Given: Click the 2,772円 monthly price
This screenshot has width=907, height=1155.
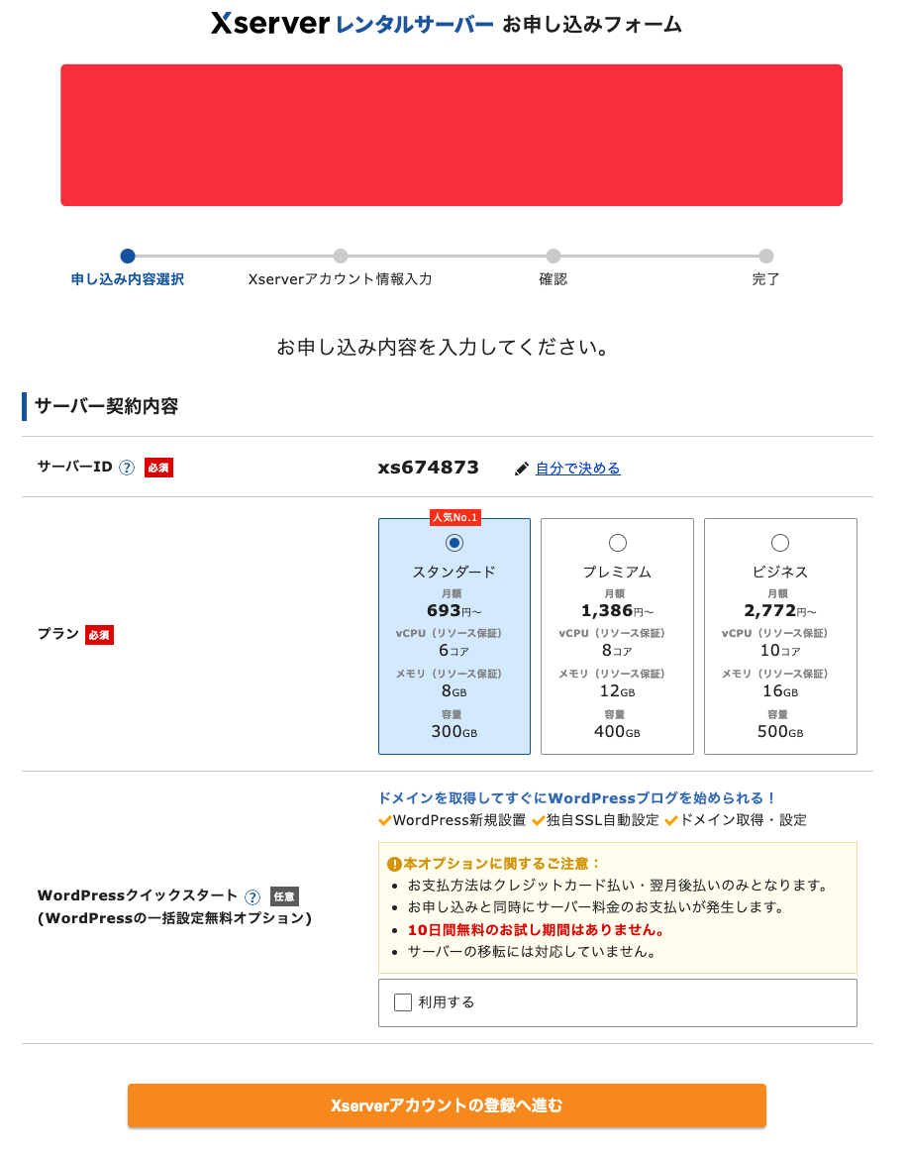Looking at the screenshot, I should point(780,610).
